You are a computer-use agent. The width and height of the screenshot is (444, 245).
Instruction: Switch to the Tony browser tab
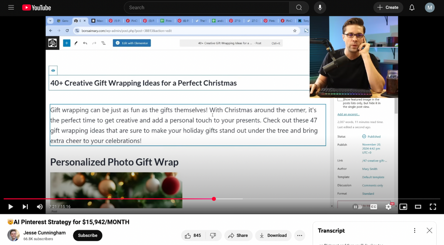pos(303,21)
